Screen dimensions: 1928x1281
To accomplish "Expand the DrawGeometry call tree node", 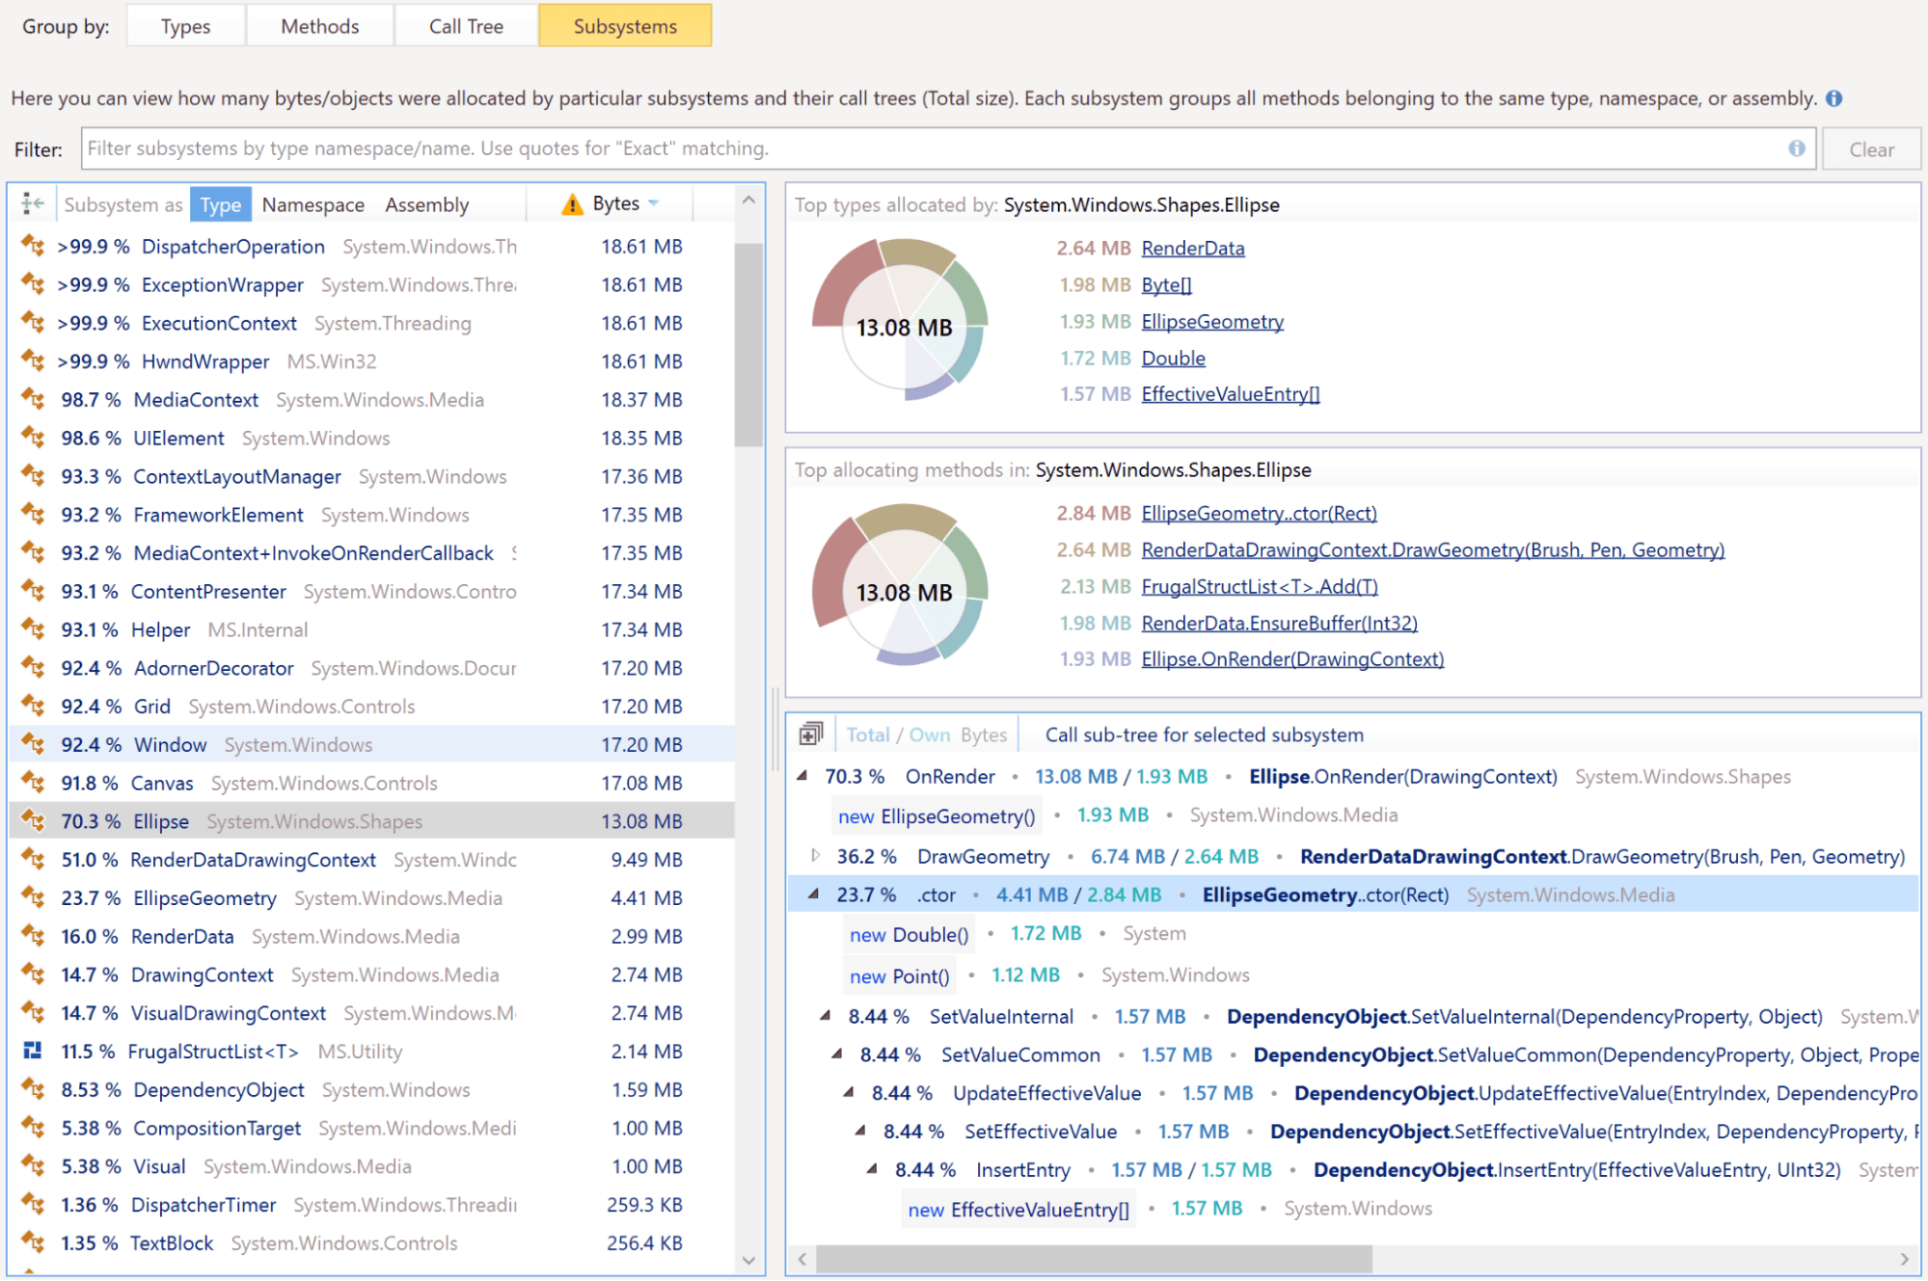I will (815, 855).
